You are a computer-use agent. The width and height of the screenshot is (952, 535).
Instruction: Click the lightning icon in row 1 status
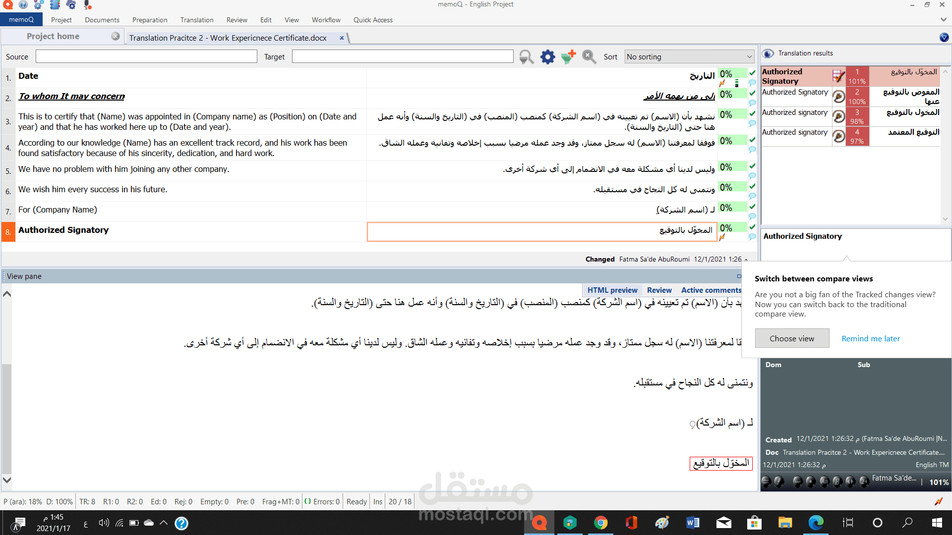tap(722, 83)
